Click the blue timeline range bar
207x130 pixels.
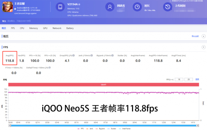coord(103,126)
